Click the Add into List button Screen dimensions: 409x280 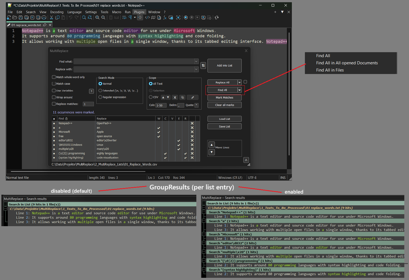[x=225, y=65]
